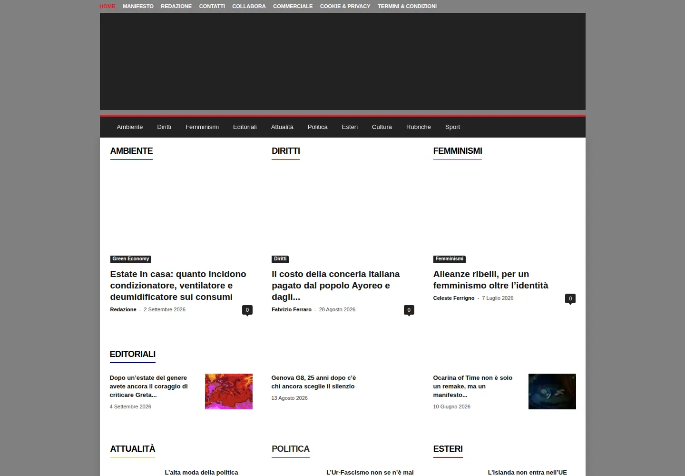
Task: Open the dark Ocarina of Time thumbnail
Action: (552, 391)
